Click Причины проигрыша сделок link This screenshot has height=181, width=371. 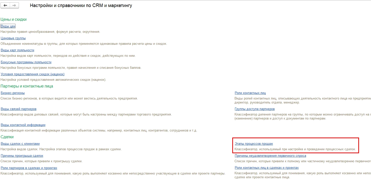(x=22, y=156)
